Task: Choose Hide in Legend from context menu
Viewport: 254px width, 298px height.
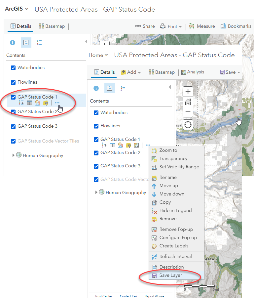Action: (x=177, y=210)
